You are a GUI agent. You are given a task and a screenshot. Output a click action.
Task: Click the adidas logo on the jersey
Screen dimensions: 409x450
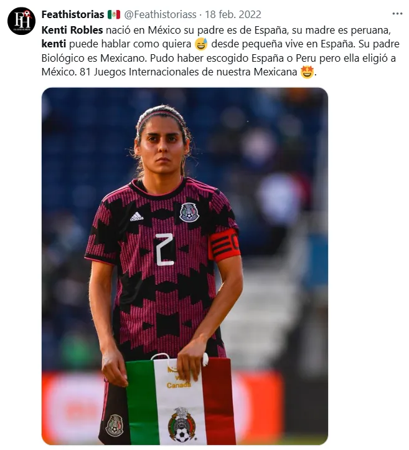point(137,217)
